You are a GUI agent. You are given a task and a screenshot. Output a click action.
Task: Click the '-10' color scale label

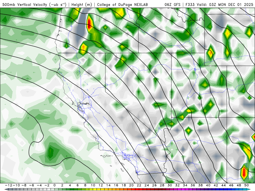tap(16, 185)
